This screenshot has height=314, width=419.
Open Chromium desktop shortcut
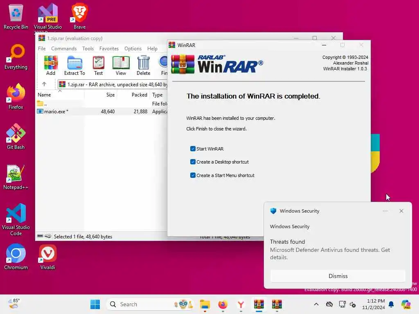coord(16,257)
